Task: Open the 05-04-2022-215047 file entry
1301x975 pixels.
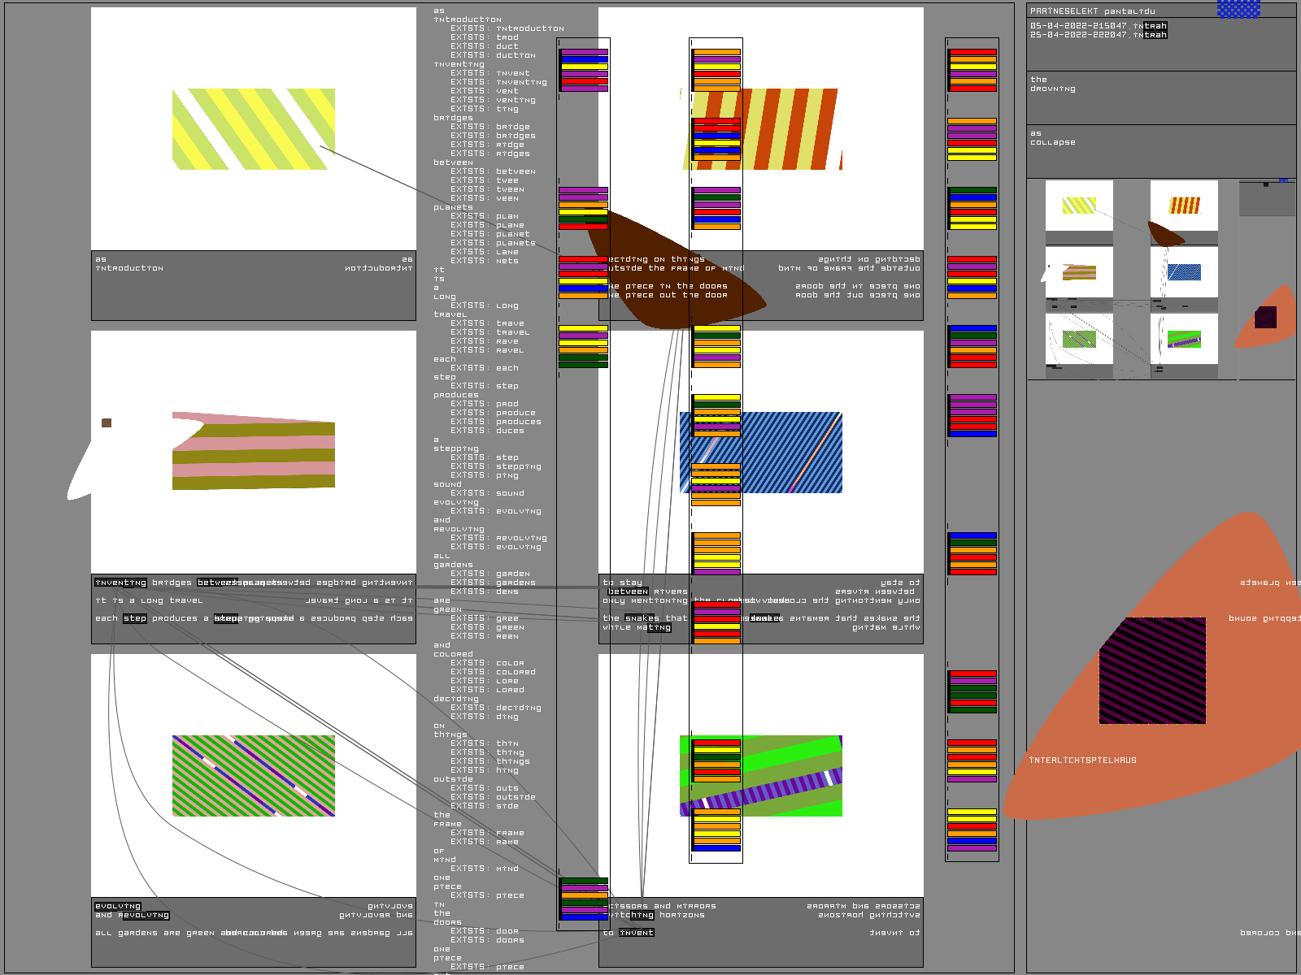Action: (1098, 26)
